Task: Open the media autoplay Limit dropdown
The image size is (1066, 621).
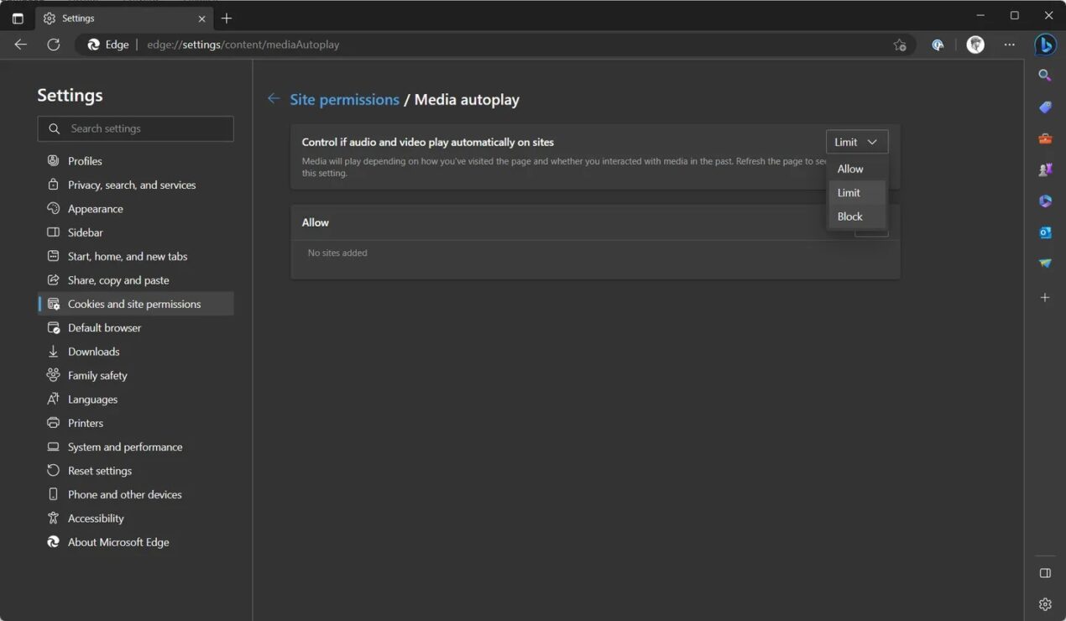Action: (x=856, y=141)
